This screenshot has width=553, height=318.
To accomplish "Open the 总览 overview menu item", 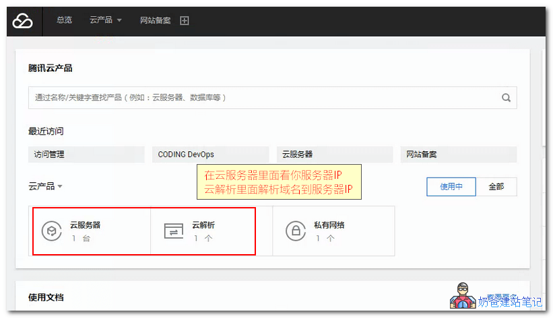I will click(64, 20).
